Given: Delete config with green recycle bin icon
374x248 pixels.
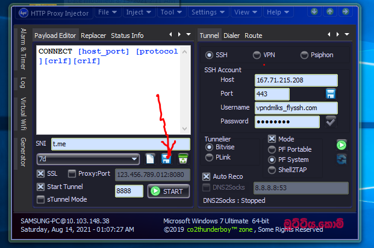Looking at the screenshot, I should pyautogui.click(x=183, y=159).
